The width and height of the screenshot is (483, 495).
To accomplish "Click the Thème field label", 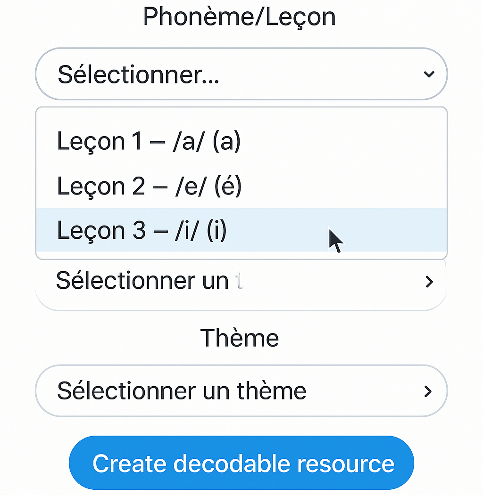I will point(239,338).
